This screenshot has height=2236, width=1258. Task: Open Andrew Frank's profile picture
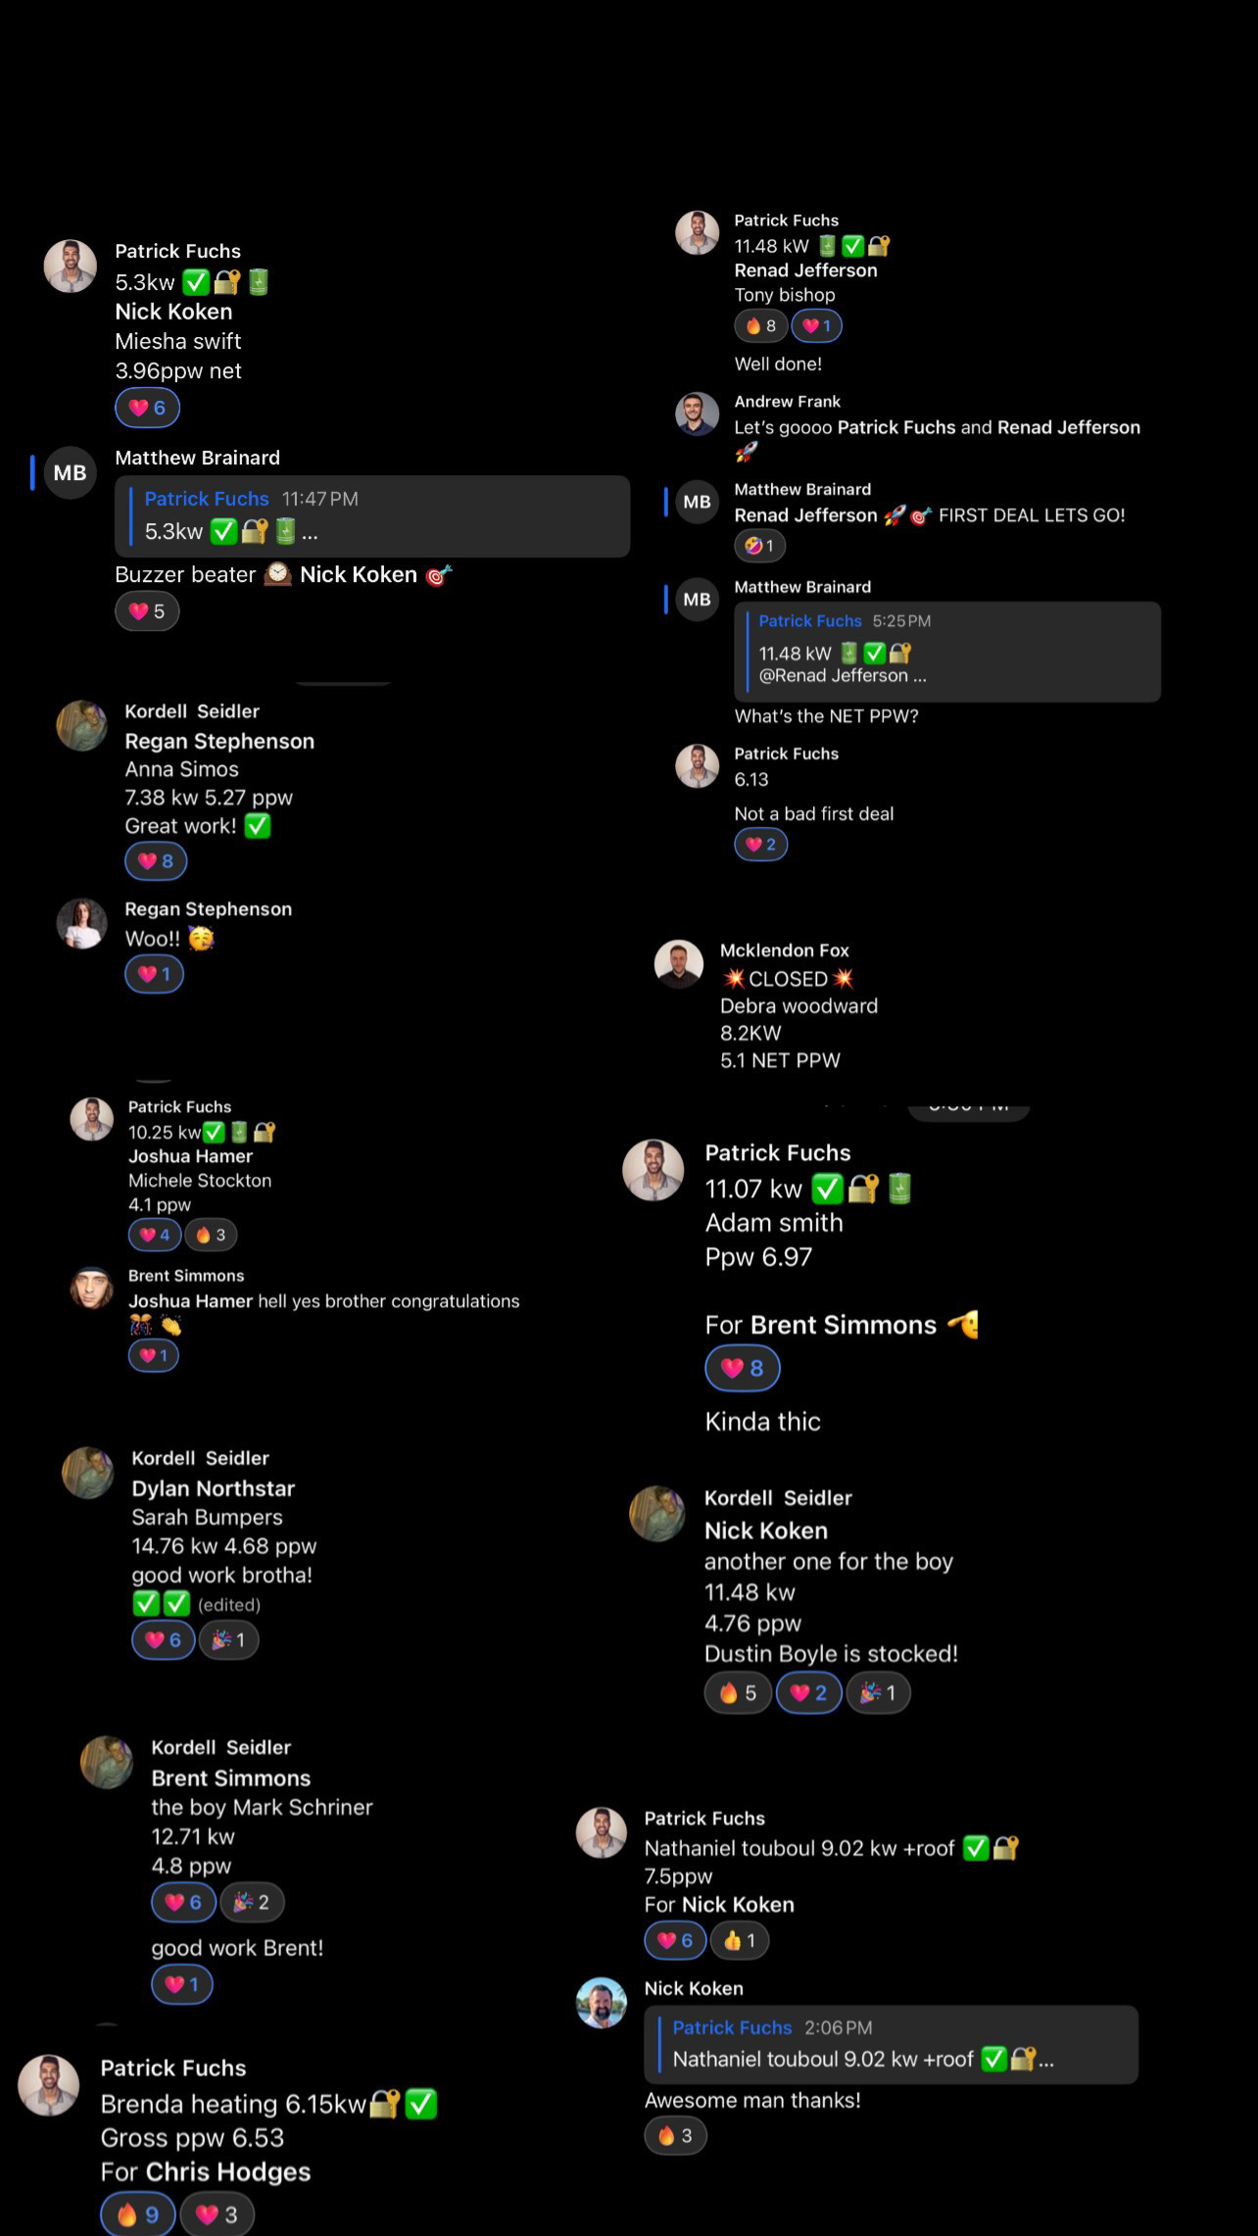point(697,413)
